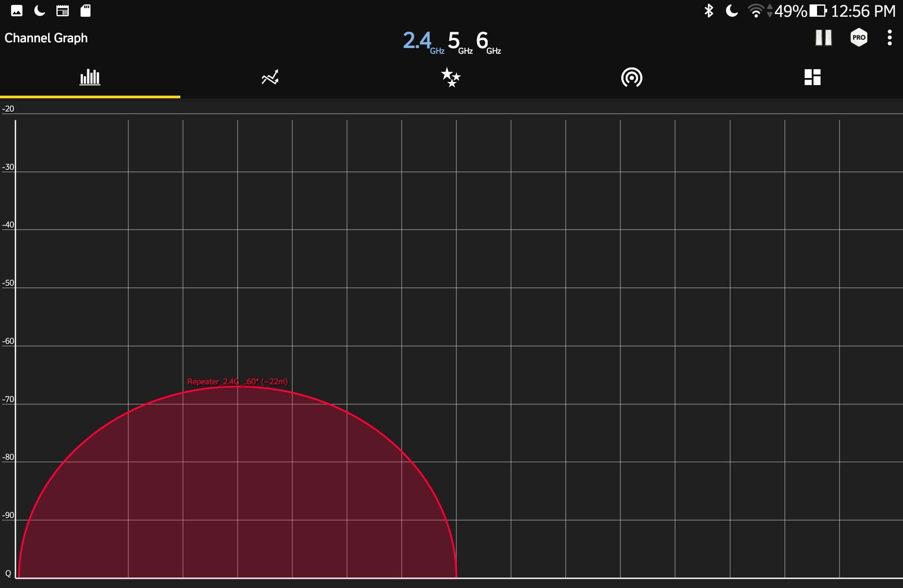
Task: Open the dashboard tiles tab
Action: point(812,78)
